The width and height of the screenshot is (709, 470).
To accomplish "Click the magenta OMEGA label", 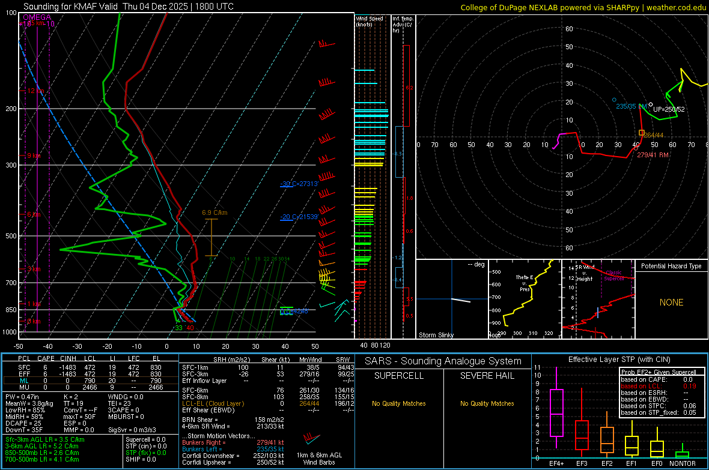I will 37,17.
